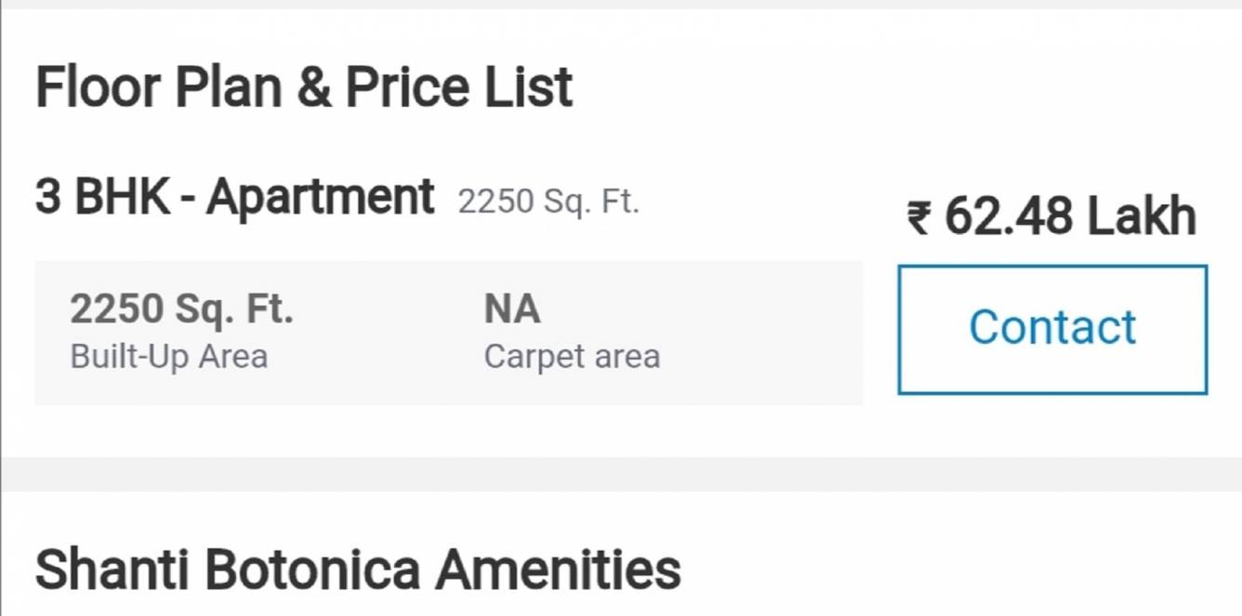Image resolution: width=1242 pixels, height=616 pixels.
Task: Click the gray divider above Amenities section
Action: (x=621, y=474)
